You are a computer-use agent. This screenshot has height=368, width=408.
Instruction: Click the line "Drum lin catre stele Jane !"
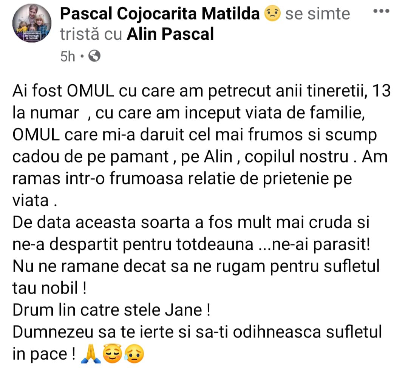[x=111, y=310]
